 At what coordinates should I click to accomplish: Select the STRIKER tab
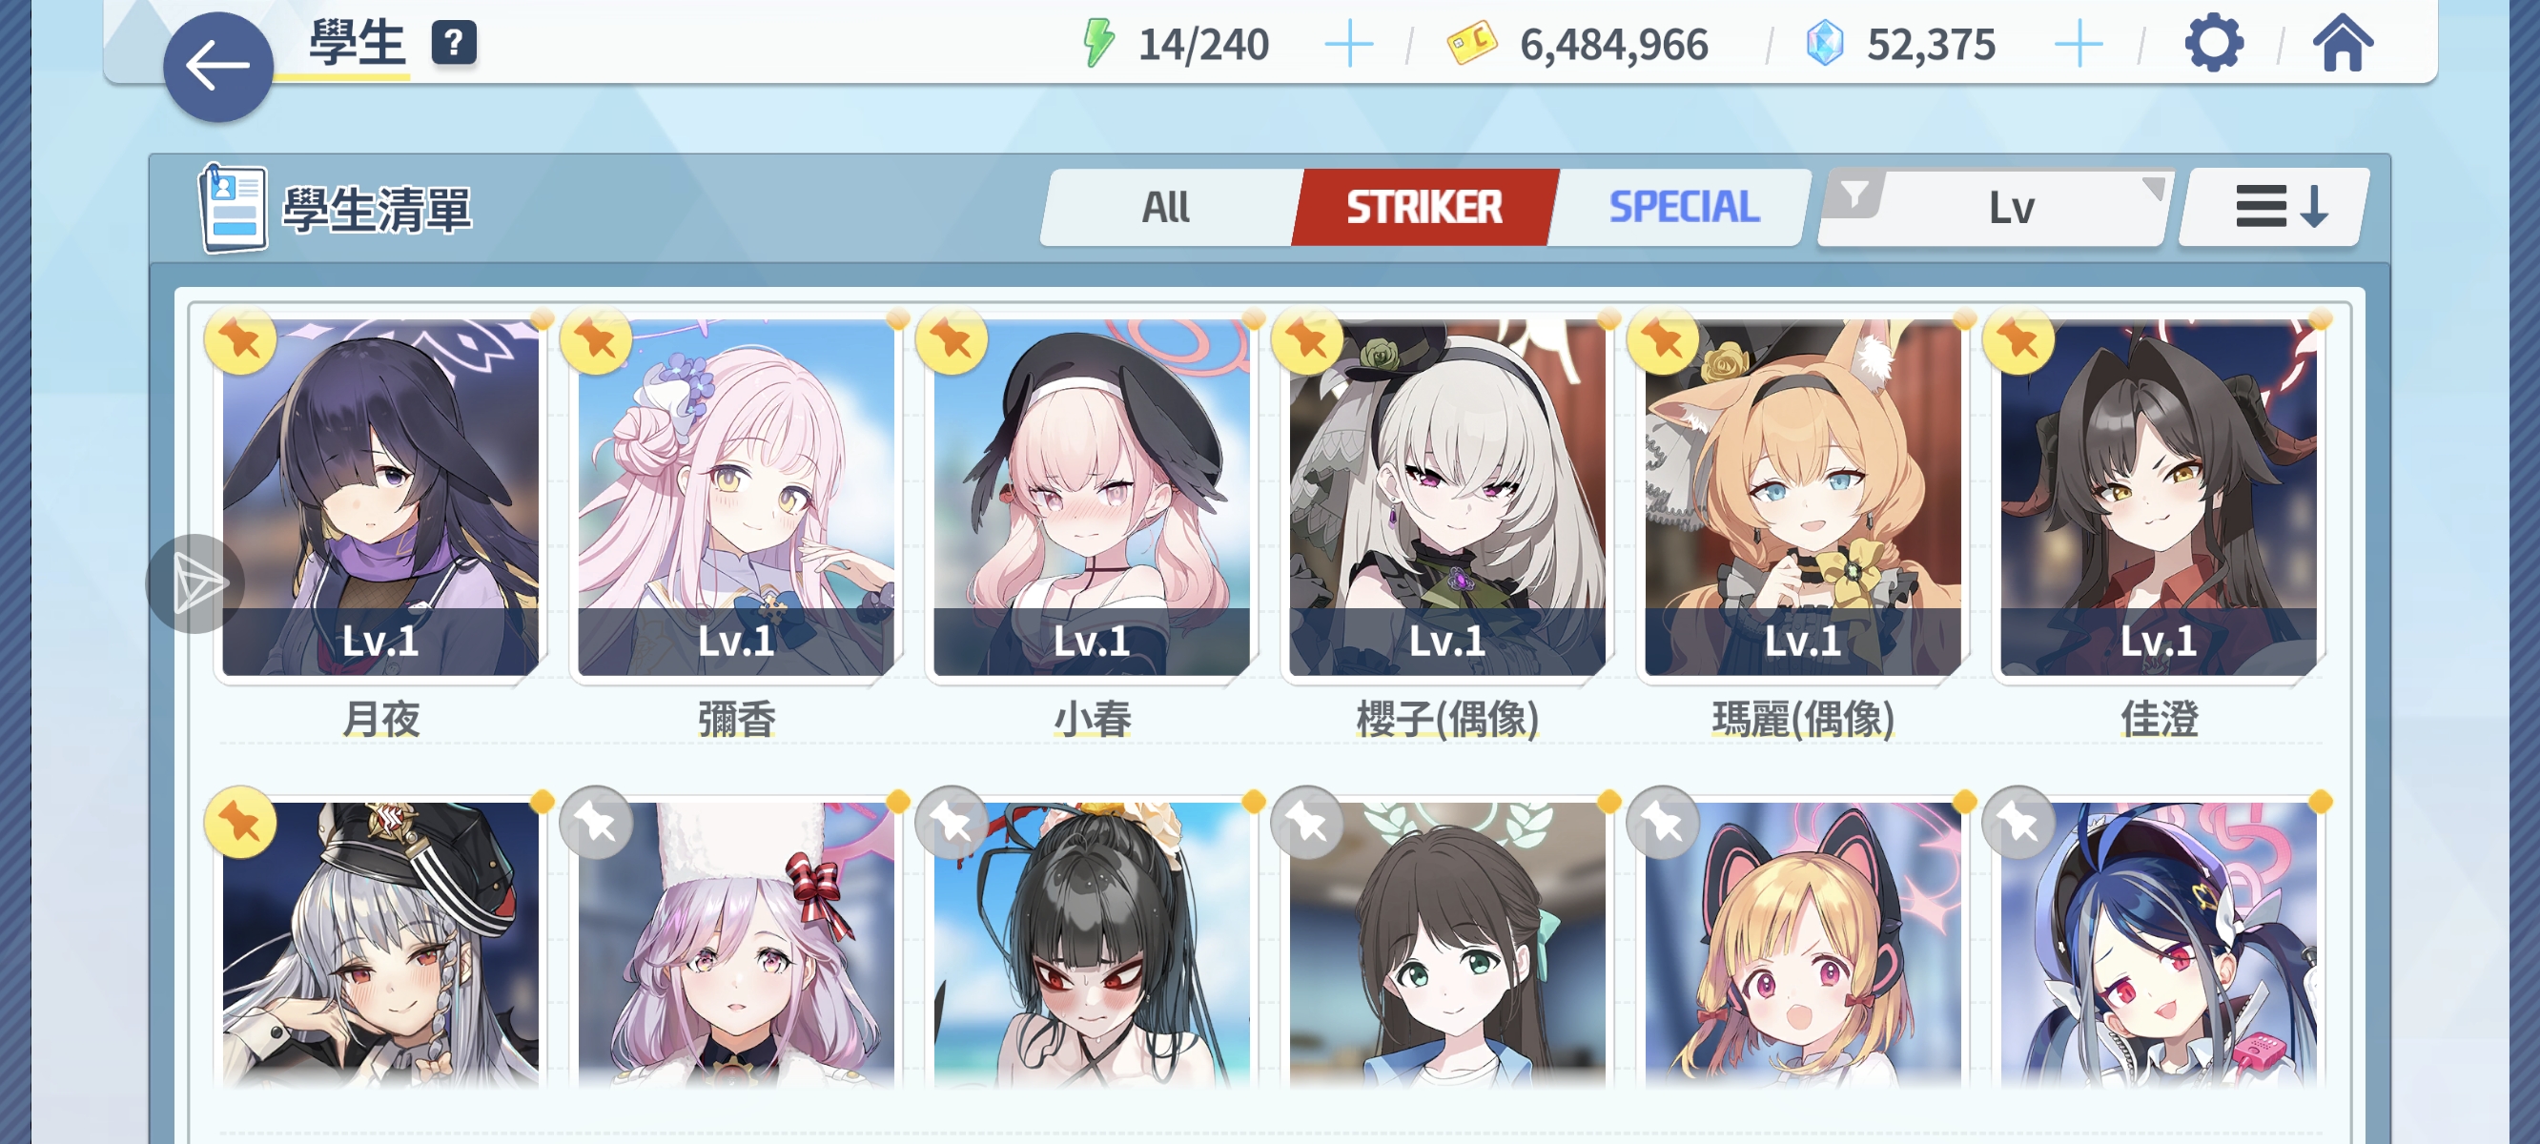pos(1424,207)
